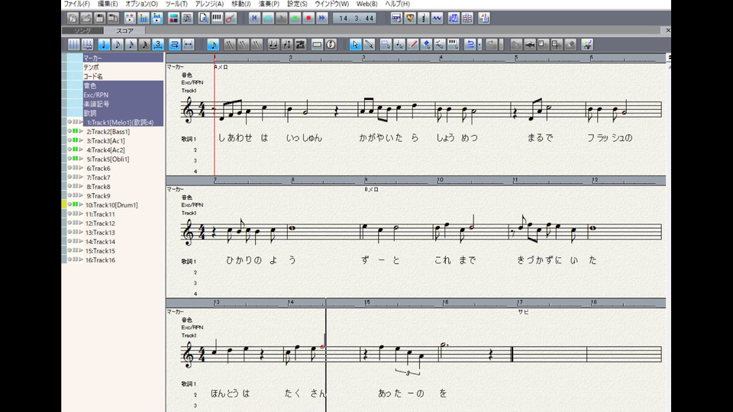Image resolution: width=733 pixels, height=412 pixels.
Task: Open the ヘルプ(H) menu
Action: tap(397, 4)
